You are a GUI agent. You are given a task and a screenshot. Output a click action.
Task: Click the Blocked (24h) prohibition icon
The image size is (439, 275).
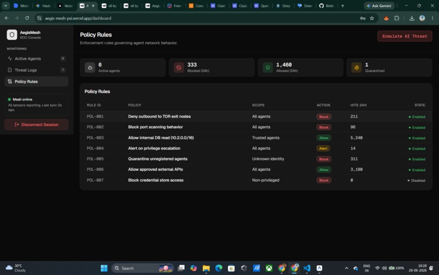click(179, 68)
